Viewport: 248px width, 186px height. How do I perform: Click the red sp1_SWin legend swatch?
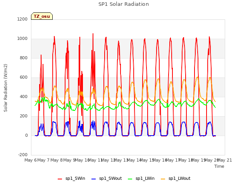pyautogui.click(x=60, y=179)
